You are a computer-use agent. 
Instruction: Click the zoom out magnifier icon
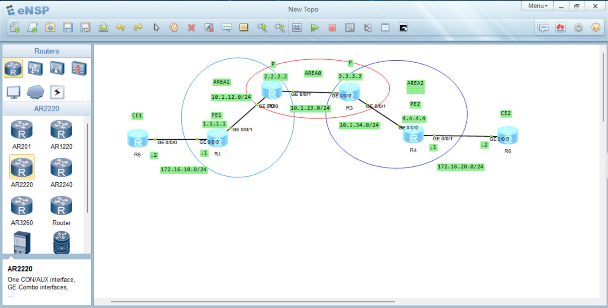pyautogui.click(x=280, y=27)
